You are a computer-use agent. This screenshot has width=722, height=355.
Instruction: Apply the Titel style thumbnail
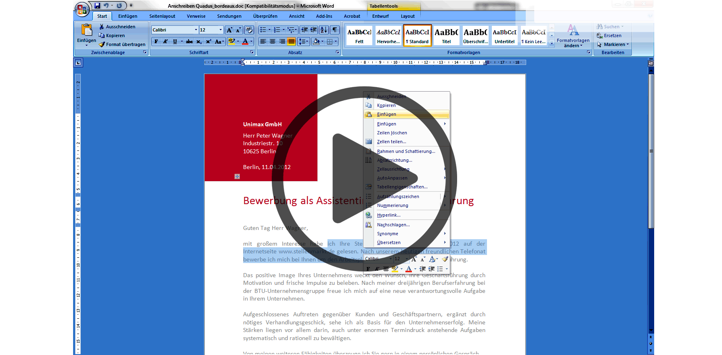point(446,35)
